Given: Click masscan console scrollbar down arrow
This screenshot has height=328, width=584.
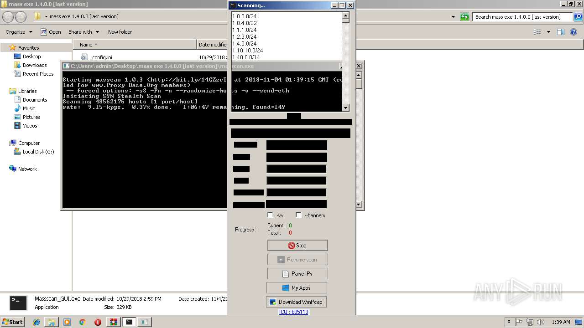Looking at the screenshot, I should coord(359,205).
